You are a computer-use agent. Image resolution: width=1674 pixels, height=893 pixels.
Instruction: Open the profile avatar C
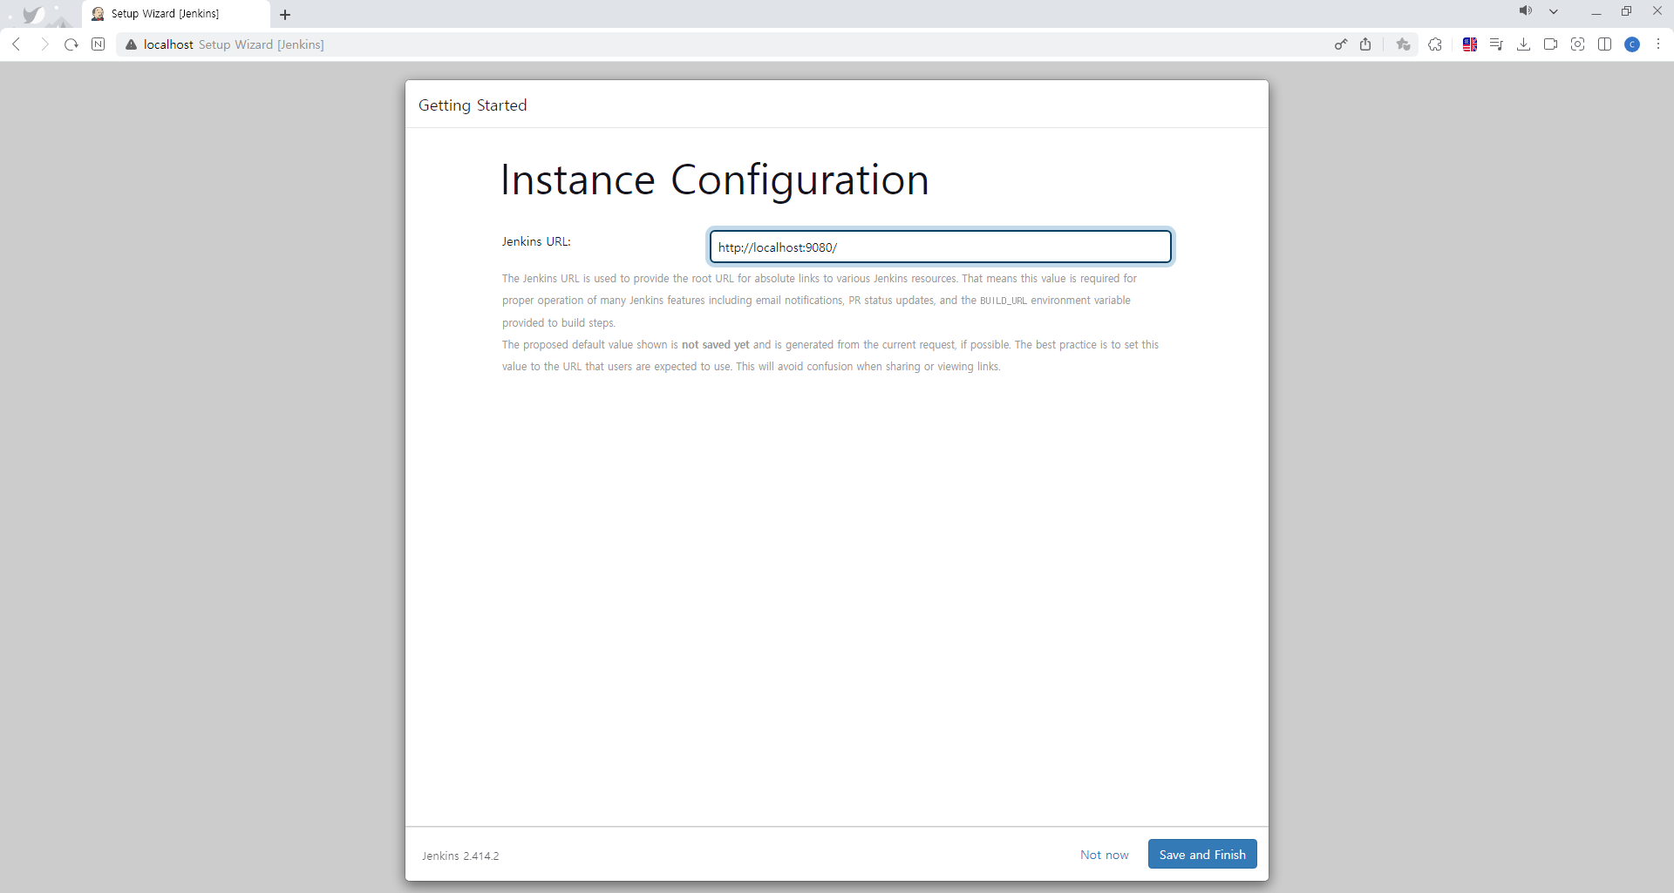(x=1632, y=44)
